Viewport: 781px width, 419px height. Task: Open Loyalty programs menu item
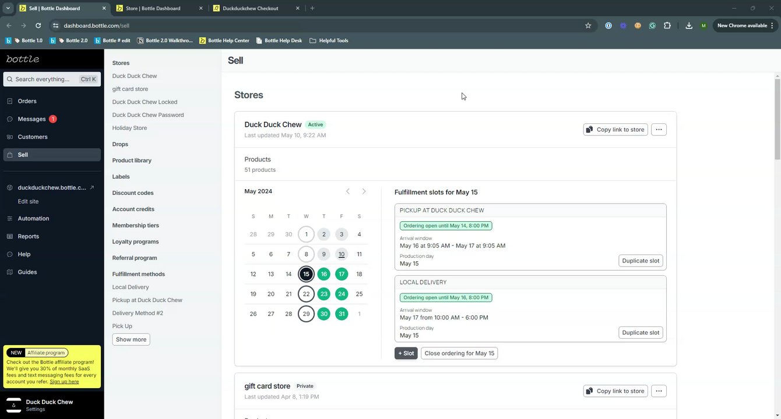pos(135,242)
